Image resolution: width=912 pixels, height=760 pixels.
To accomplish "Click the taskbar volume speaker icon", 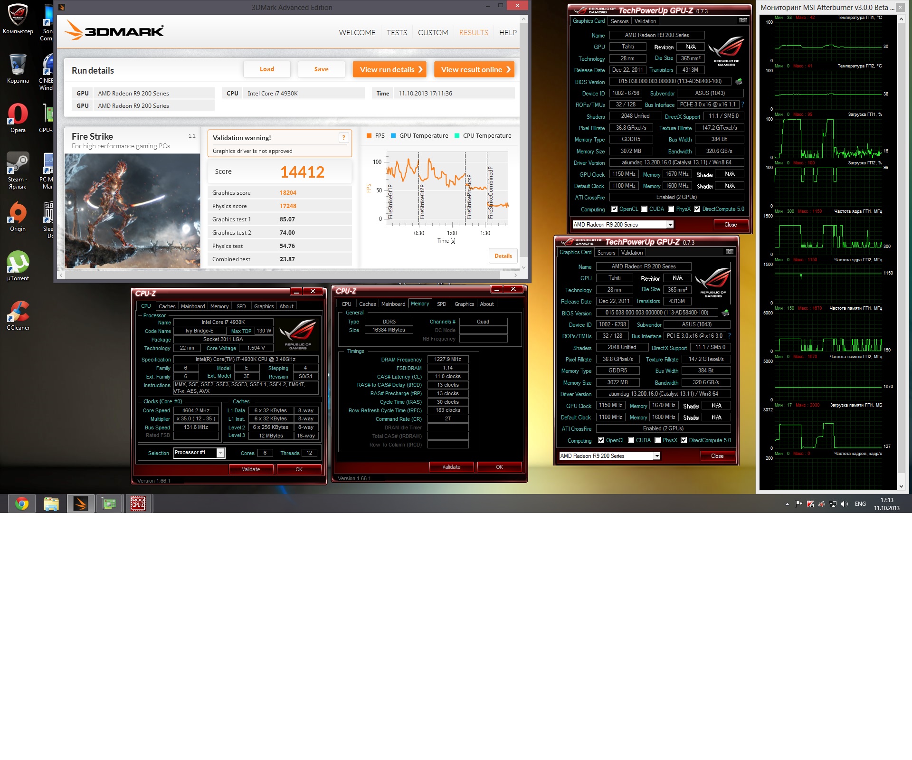I will pyautogui.click(x=844, y=504).
